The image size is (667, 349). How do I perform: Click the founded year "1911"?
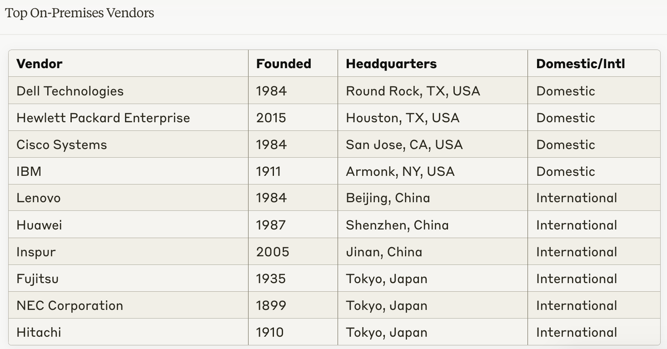point(269,171)
